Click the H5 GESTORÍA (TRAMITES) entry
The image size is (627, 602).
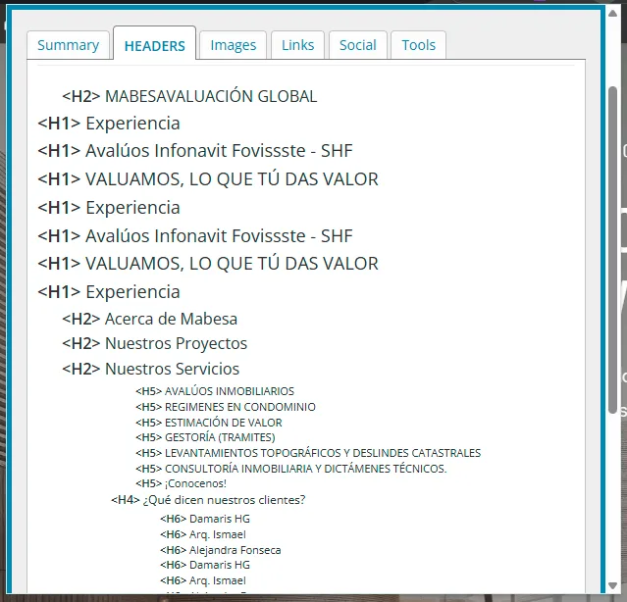(205, 437)
